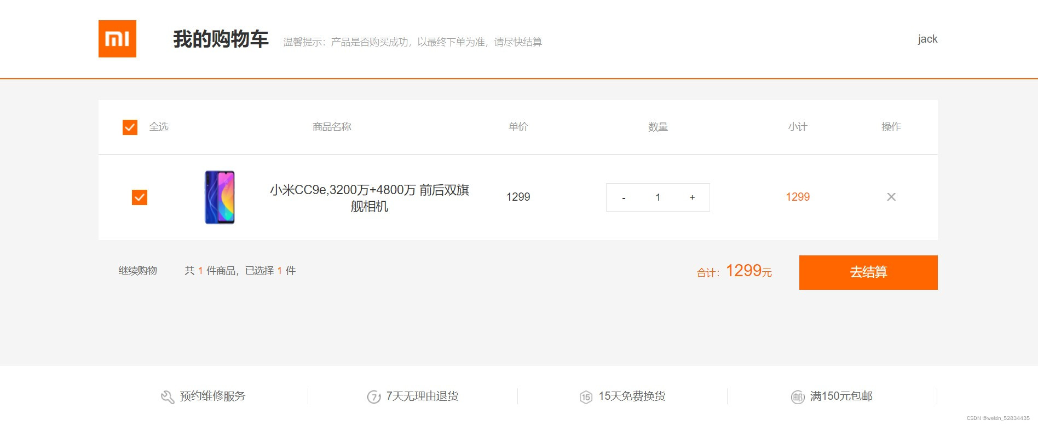The height and width of the screenshot is (426, 1038).
Task: Decrease quantity with the minus button
Action: coord(624,197)
